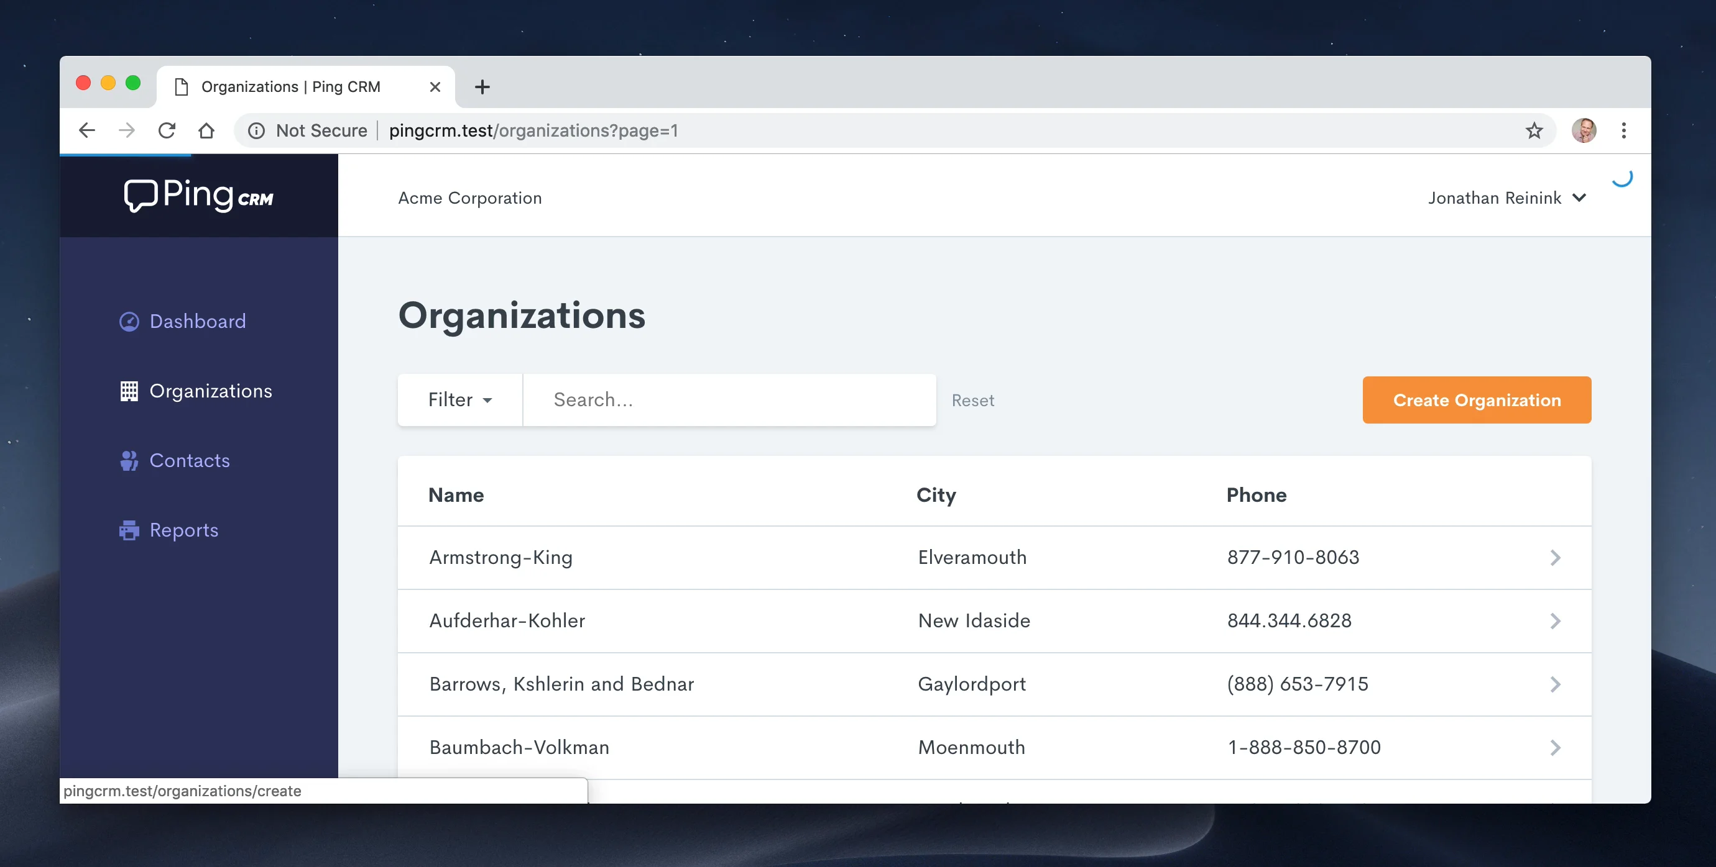Click the Create Organization button
The height and width of the screenshot is (867, 1716).
click(1476, 400)
